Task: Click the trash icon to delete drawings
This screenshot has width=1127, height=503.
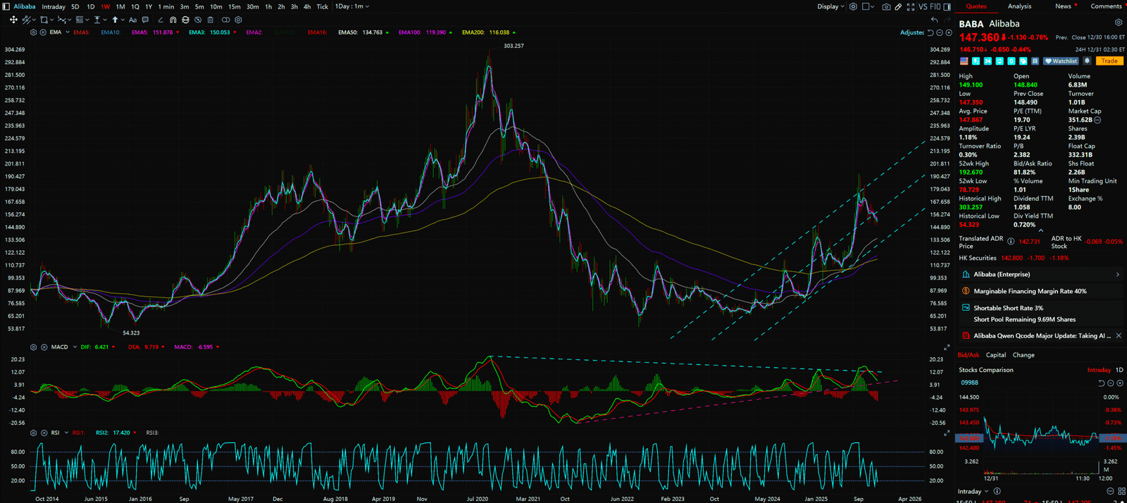Action: 210,20
